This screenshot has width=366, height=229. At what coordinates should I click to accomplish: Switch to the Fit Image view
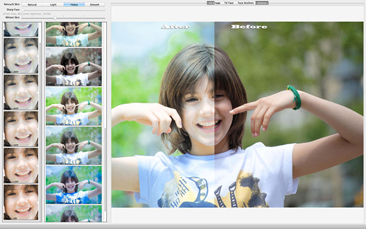pos(214,3)
